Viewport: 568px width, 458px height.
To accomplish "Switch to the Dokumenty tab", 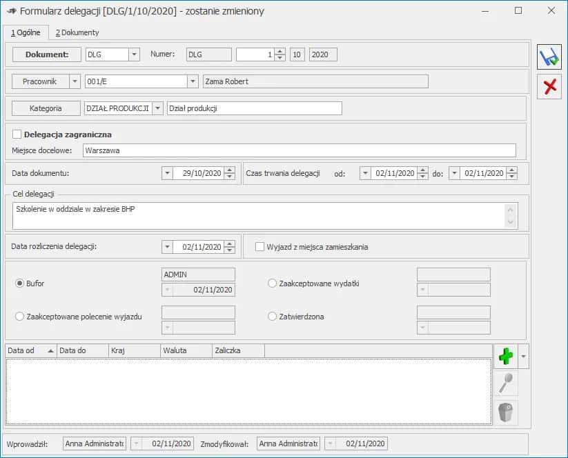I will (77, 32).
